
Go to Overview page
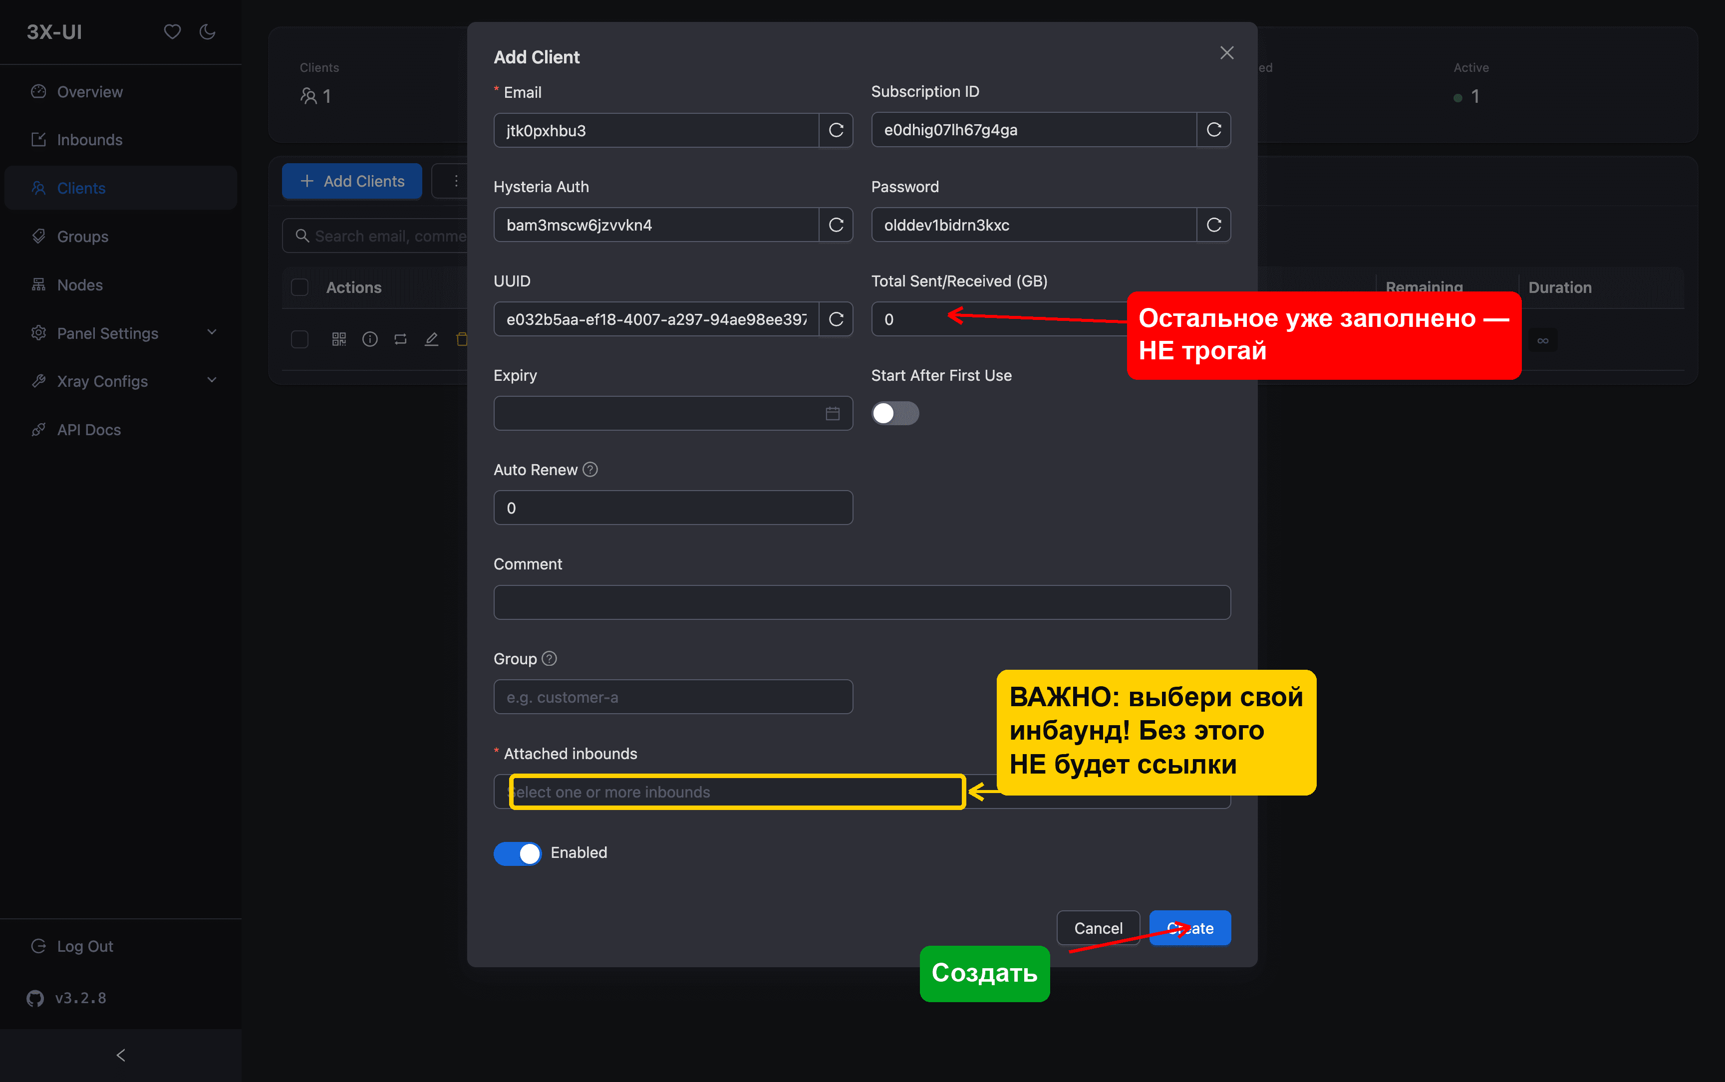121,92
